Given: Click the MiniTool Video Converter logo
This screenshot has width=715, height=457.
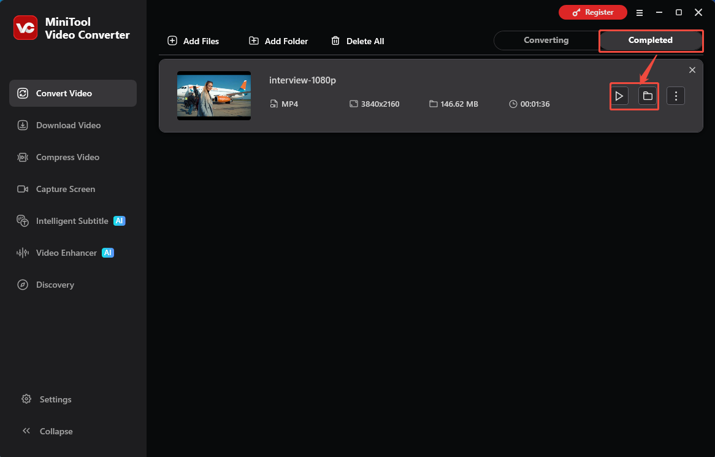Looking at the screenshot, I should 26,28.
